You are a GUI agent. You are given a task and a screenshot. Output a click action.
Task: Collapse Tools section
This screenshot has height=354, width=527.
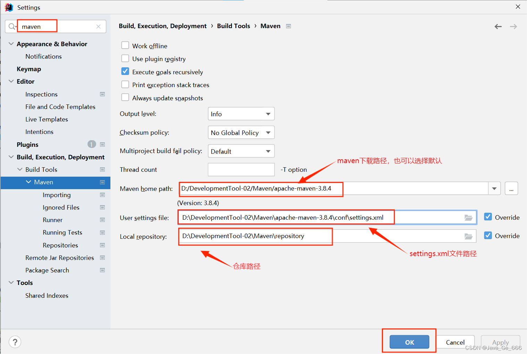click(11, 283)
